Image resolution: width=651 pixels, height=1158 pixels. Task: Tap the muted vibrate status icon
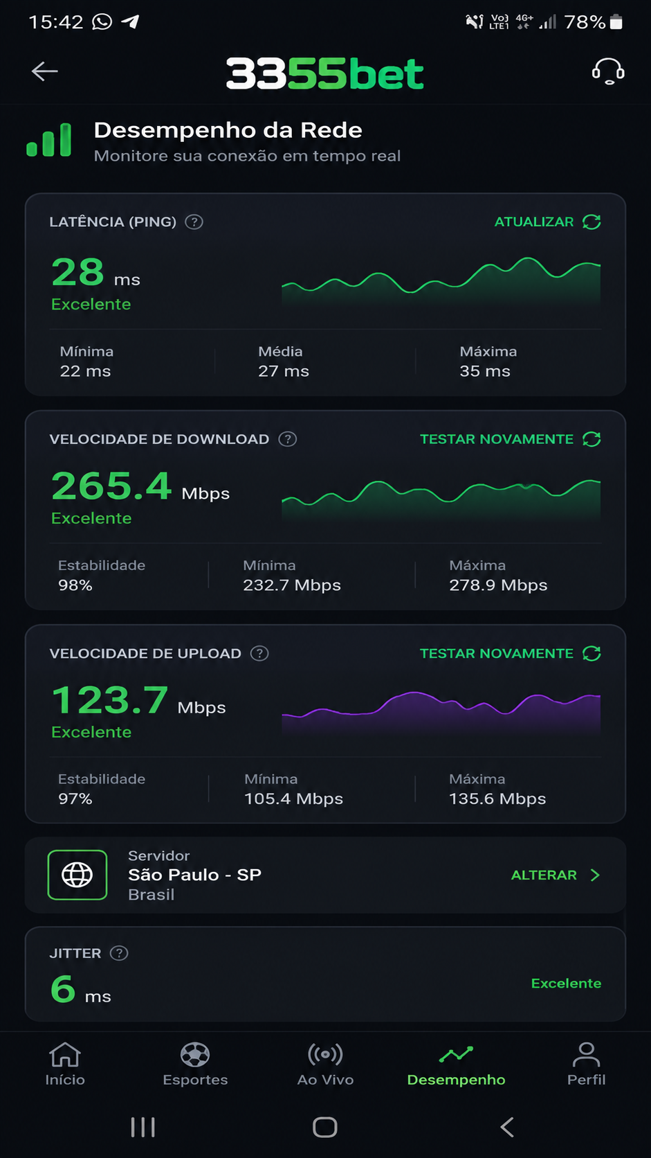pyautogui.click(x=474, y=22)
